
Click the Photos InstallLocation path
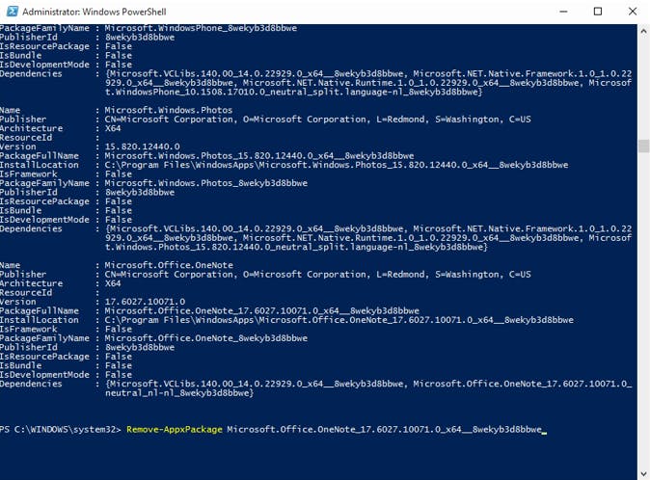tap(337, 165)
